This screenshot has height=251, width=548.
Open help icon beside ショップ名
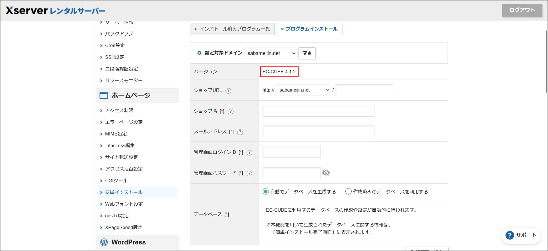(231, 112)
